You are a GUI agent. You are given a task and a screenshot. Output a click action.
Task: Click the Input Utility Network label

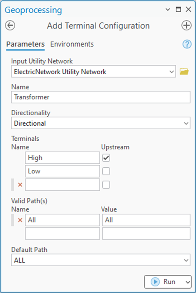(x=42, y=61)
